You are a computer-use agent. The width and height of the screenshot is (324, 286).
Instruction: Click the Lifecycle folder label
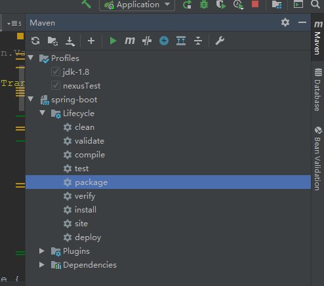[79, 113]
